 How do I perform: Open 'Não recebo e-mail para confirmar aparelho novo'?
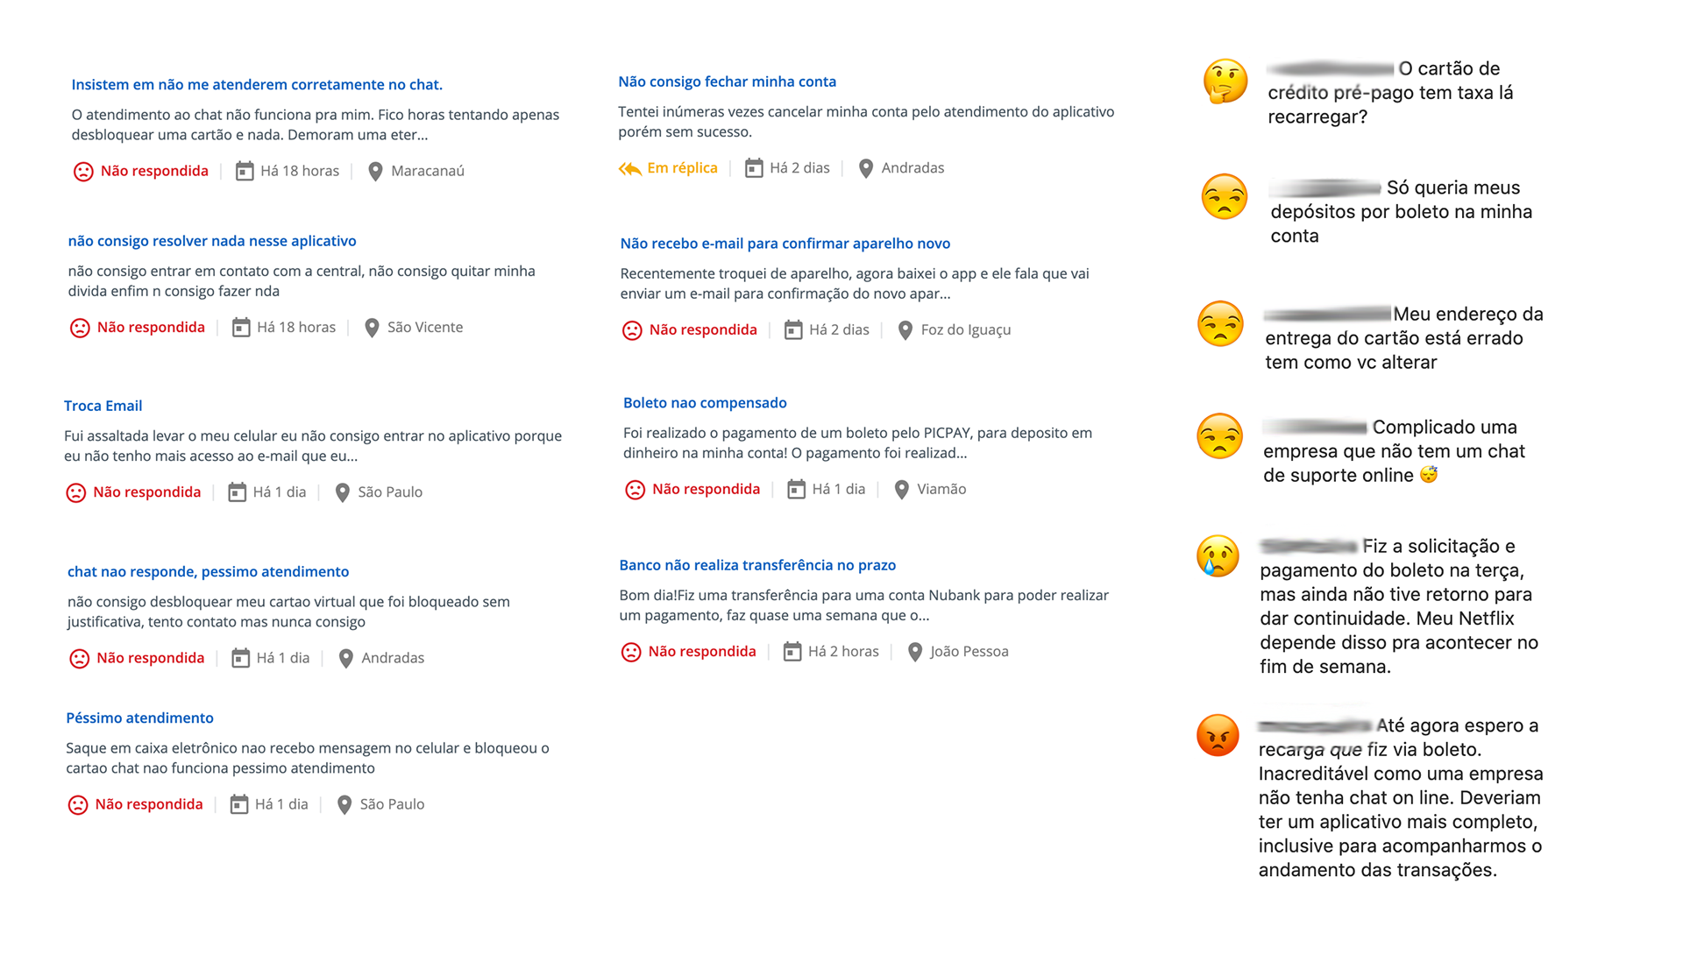[785, 244]
